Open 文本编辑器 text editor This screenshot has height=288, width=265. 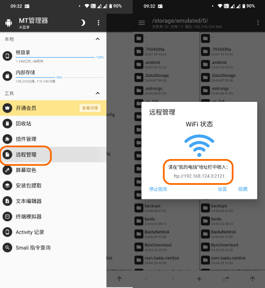coord(53,201)
